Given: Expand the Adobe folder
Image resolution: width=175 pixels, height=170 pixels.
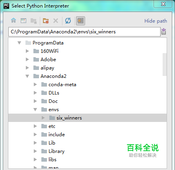Looking at the screenshot, I should click(x=27, y=60).
